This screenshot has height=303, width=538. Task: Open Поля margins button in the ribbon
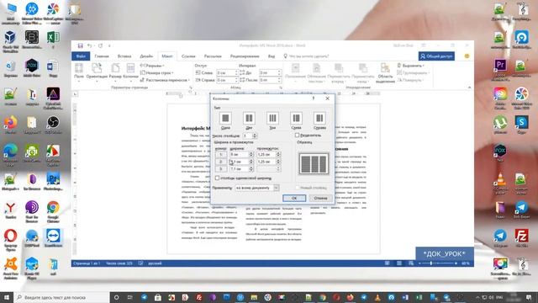tap(79, 72)
